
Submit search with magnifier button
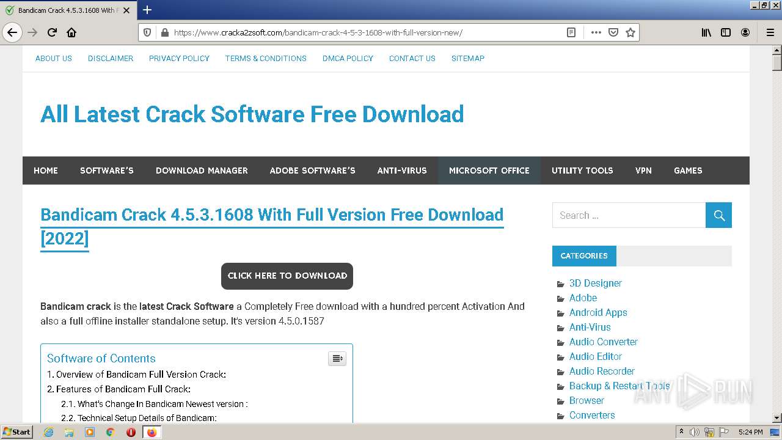(718, 215)
